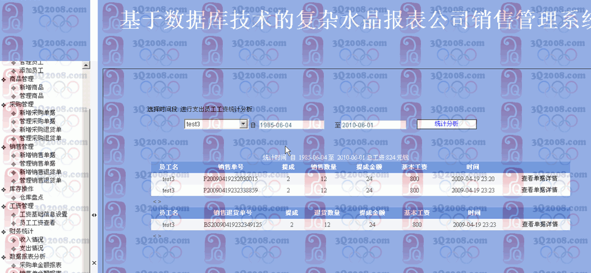Click the diamond icon beside 管理销售退货单
This screenshot has width=591, height=273.
click(14, 181)
